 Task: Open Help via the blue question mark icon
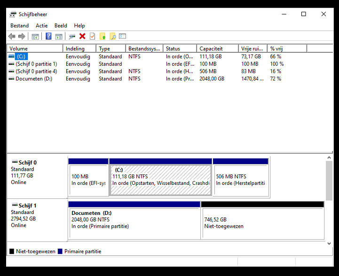[x=48, y=36]
